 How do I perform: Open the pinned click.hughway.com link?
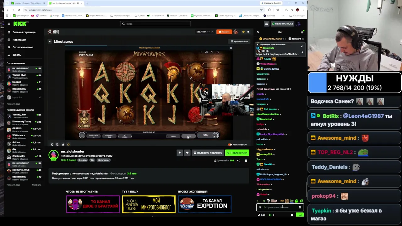277,54
